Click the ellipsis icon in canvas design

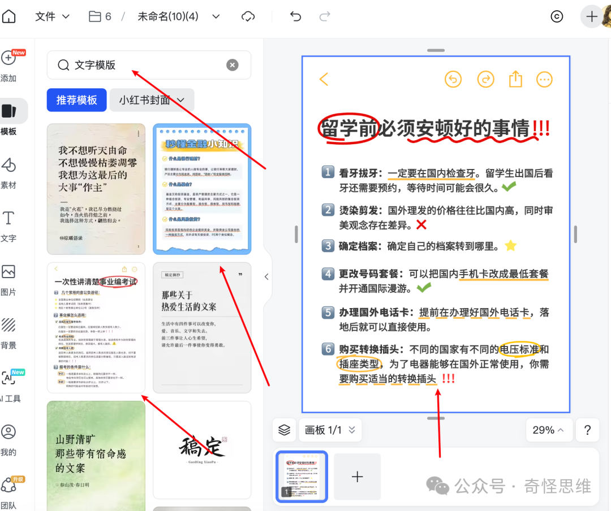click(544, 80)
